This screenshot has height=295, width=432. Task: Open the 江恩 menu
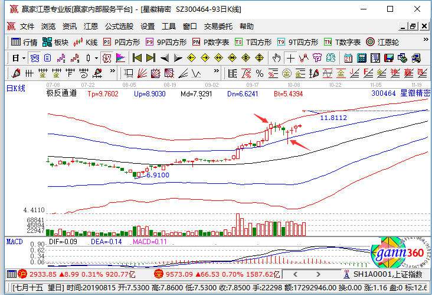pos(91,27)
